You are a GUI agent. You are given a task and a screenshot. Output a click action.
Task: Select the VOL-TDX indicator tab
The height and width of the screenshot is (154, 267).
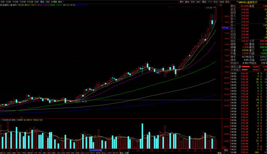point(61,153)
